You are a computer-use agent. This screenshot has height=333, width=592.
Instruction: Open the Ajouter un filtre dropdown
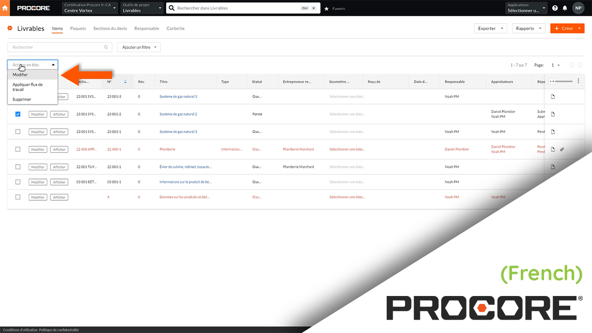tap(139, 47)
